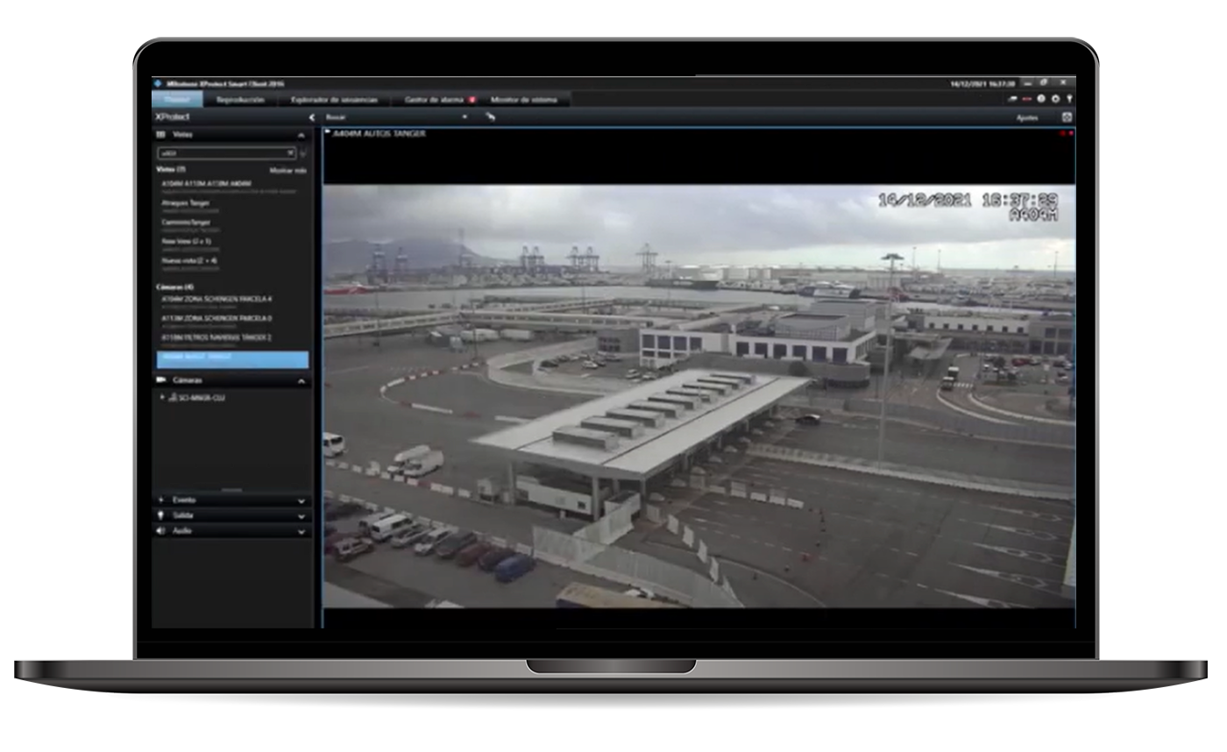Select camera A104M ZONA SCHENGEN PARCELA 4

216,301
